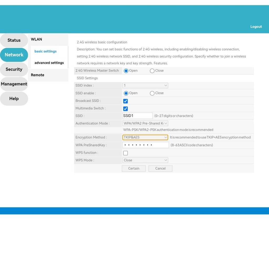Enable the WPS function checkbox

[x=126, y=153]
